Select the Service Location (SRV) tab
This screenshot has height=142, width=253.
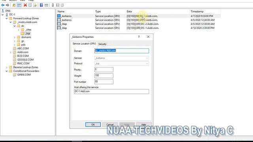coord(84,44)
